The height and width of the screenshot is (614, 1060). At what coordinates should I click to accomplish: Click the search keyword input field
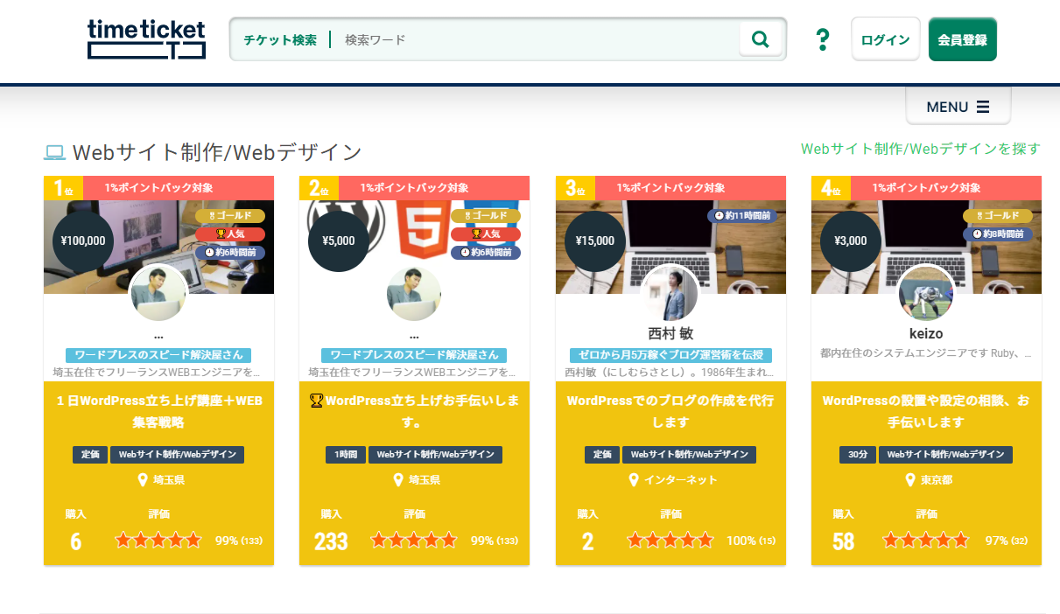(525, 38)
